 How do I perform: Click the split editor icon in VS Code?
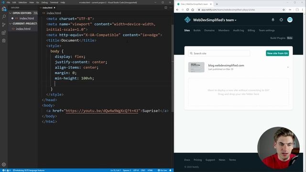[x=166, y=8]
